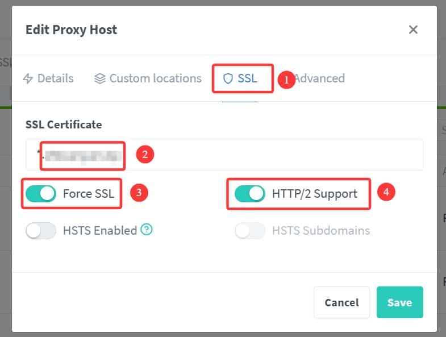Click red annotation marker number 4
This screenshot has width=446, height=337.
(386, 193)
